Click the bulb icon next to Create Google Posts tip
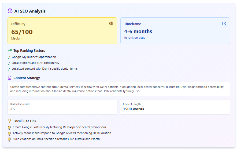Image resolution: width=237 pixels, height=149 pixels. click(x=9, y=128)
